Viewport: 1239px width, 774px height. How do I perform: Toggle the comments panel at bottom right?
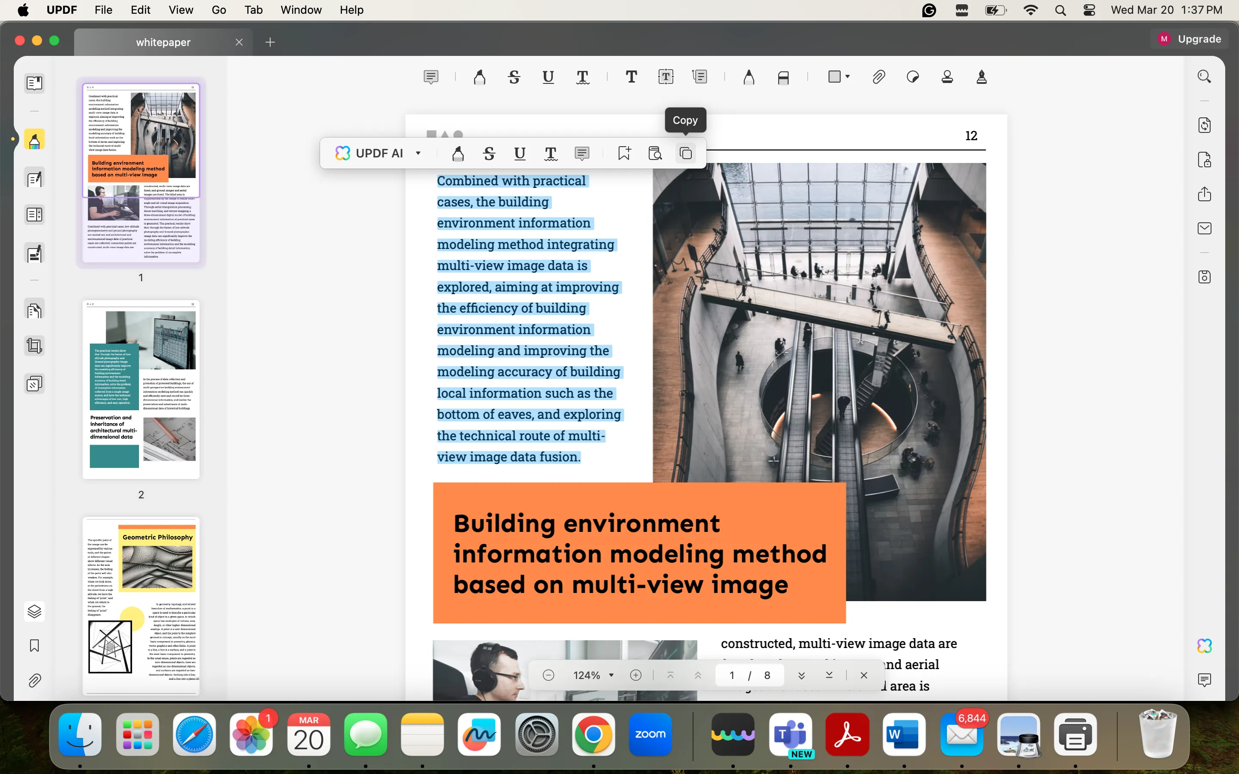point(1204,680)
